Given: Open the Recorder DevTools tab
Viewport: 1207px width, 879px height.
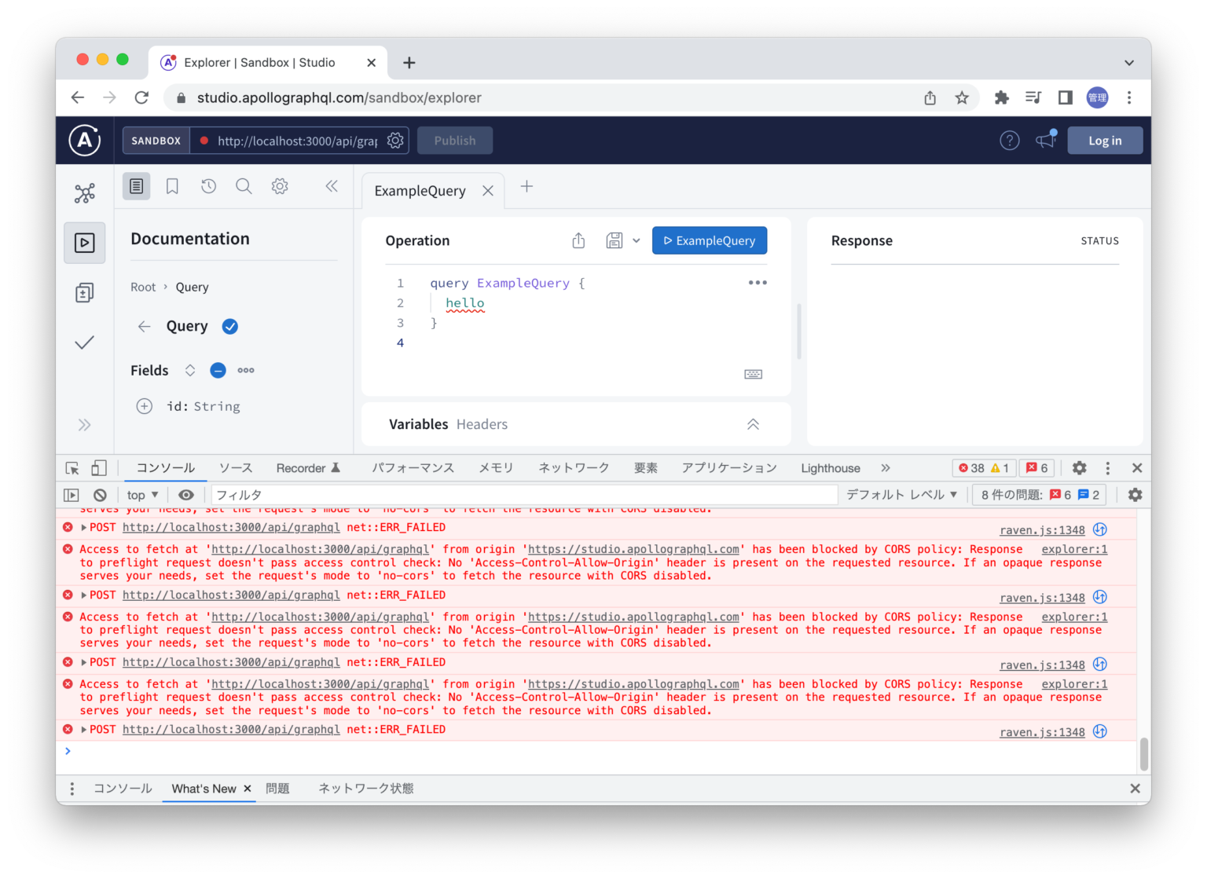Looking at the screenshot, I should pos(308,468).
